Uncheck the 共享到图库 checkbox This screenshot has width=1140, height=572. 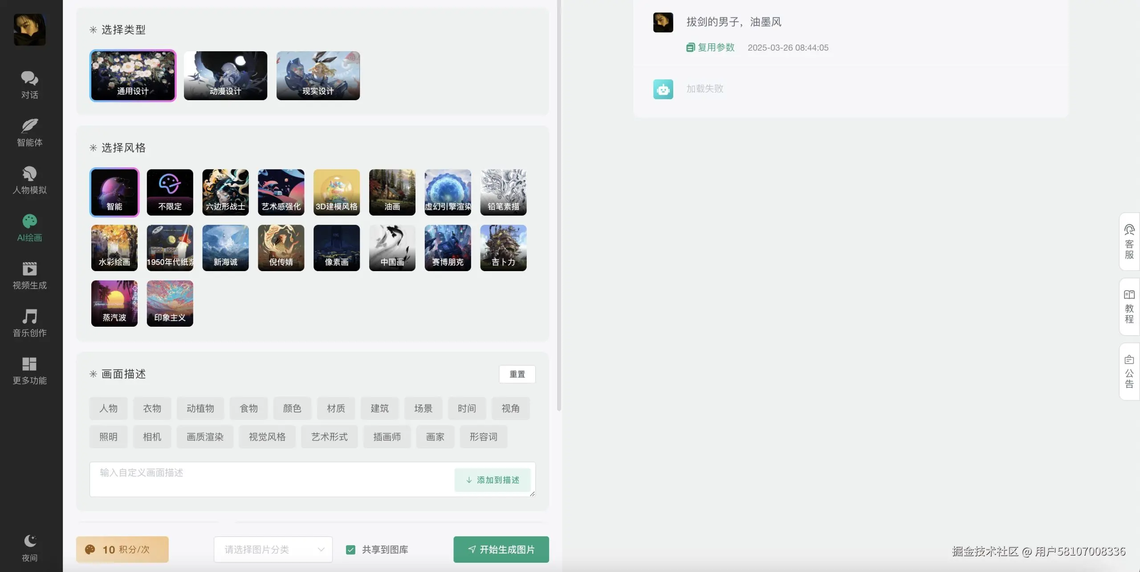point(350,549)
